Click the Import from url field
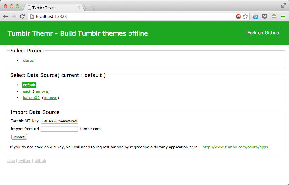The image size is (289, 185). coord(59,129)
